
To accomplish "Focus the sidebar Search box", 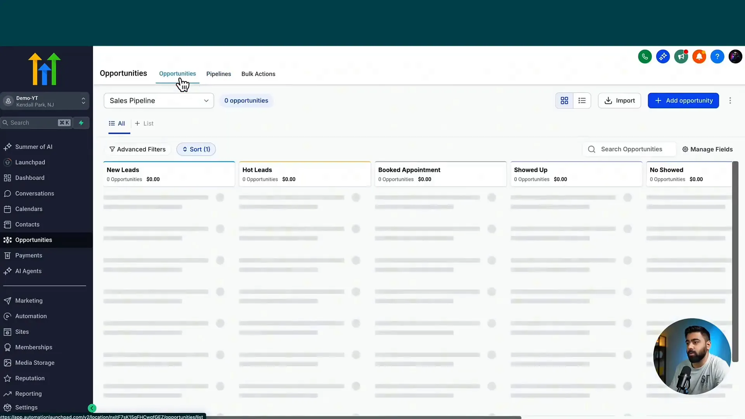I will (x=36, y=123).
